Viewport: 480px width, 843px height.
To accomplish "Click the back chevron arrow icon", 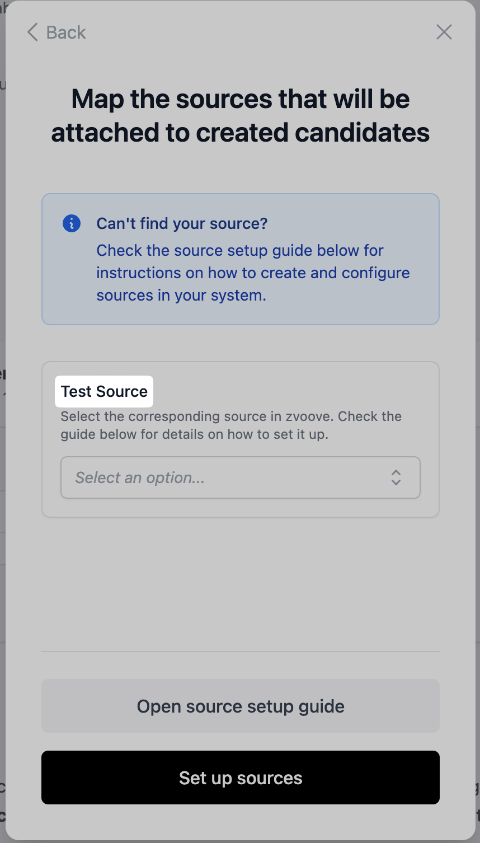I will pos(32,32).
